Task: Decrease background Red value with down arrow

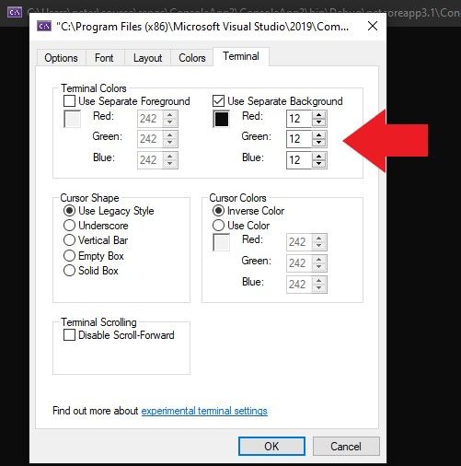Action: coord(319,122)
